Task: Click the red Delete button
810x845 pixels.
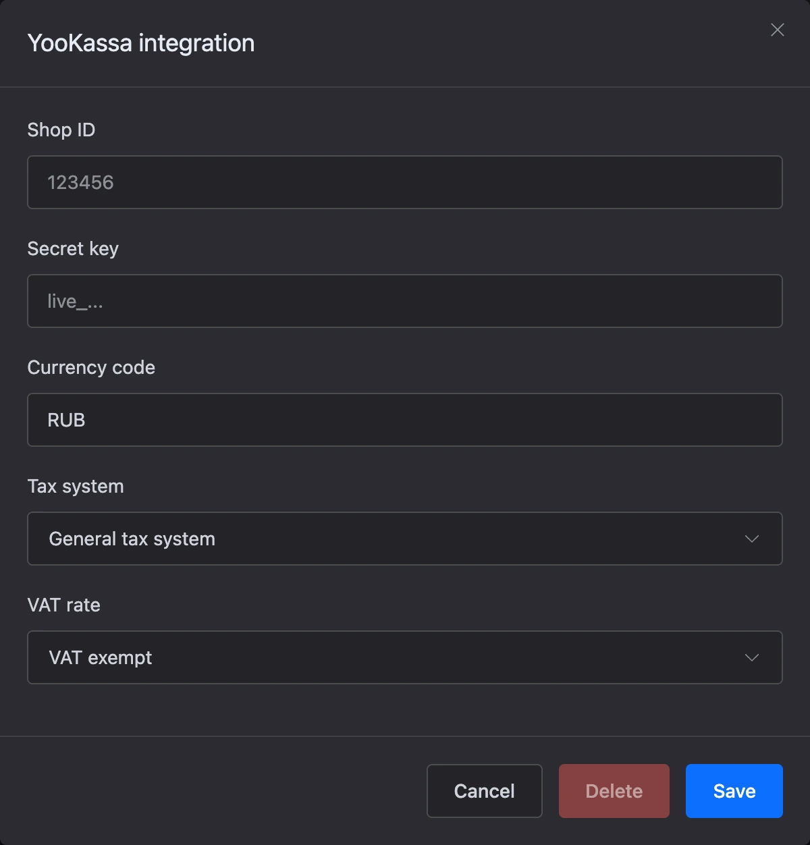Action: click(x=614, y=791)
